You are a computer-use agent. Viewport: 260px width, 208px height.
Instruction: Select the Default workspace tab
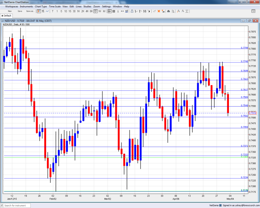point(7,16)
